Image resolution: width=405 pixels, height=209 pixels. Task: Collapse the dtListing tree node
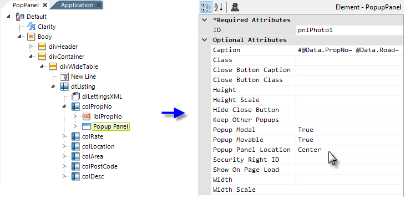tap(53, 86)
